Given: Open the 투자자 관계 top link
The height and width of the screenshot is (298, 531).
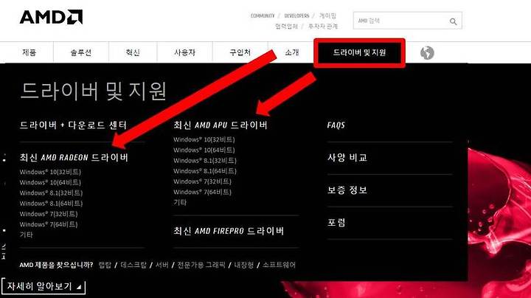Looking at the screenshot, I should (323, 27).
